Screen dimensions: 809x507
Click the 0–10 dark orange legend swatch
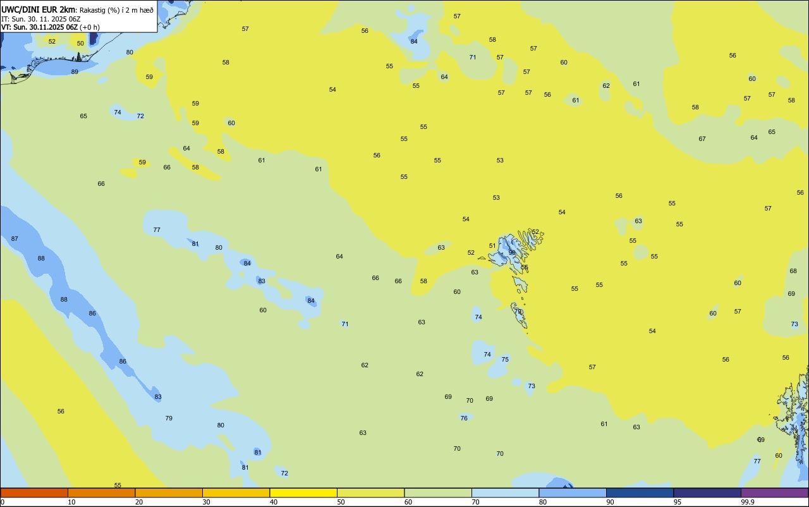tap(34, 492)
